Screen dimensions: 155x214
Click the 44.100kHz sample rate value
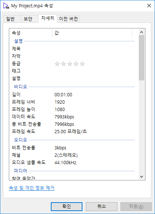66,163
